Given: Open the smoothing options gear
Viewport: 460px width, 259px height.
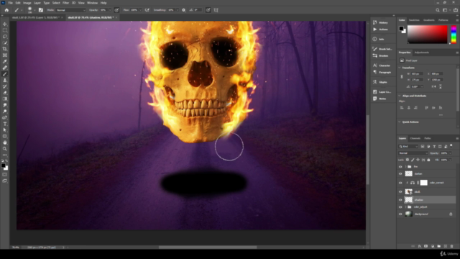Looking at the screenshot, I should [184, 10].
